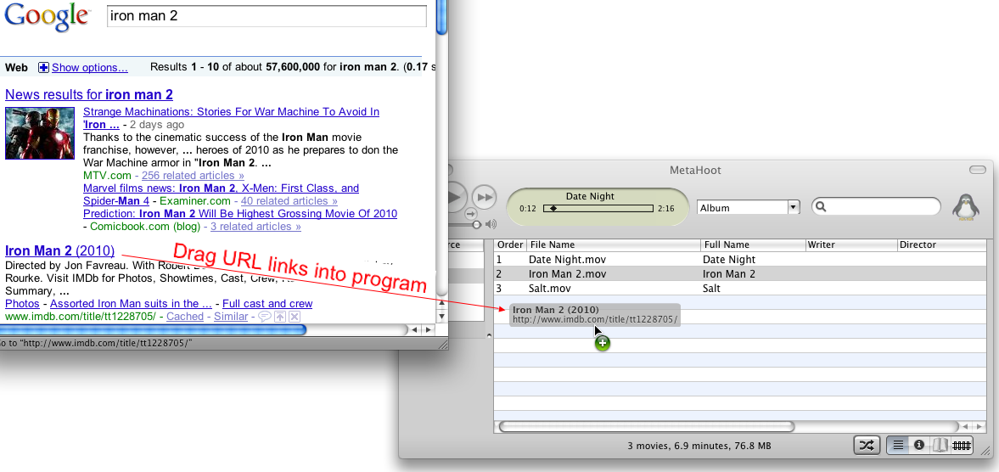999x472 pixels.
Task: Click the browser scroll up arrow
Action: [x=441, y=304]
